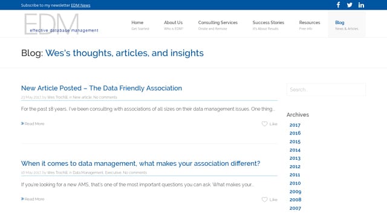Open the 2008 archive
Screen dimensions: 387x217
295,200
